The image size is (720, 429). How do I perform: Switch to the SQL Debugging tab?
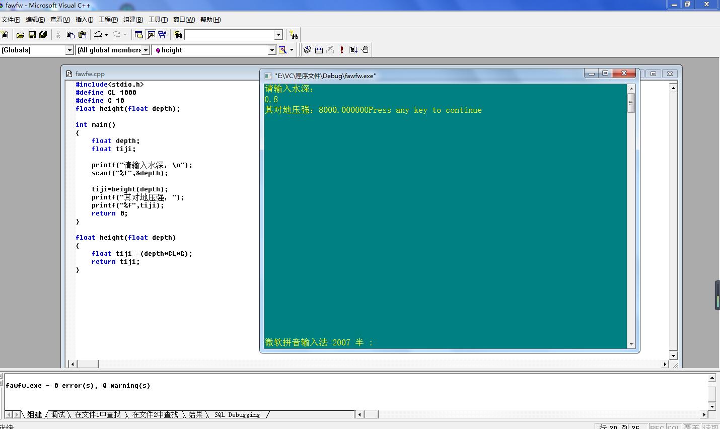tap(237, 414)
